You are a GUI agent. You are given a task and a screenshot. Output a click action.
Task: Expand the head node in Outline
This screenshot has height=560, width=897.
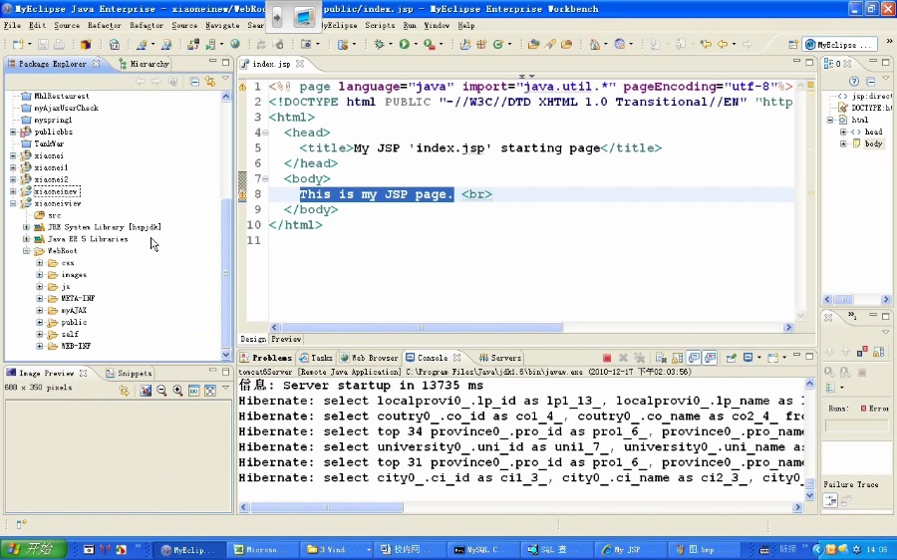click(x=843, y=132)
